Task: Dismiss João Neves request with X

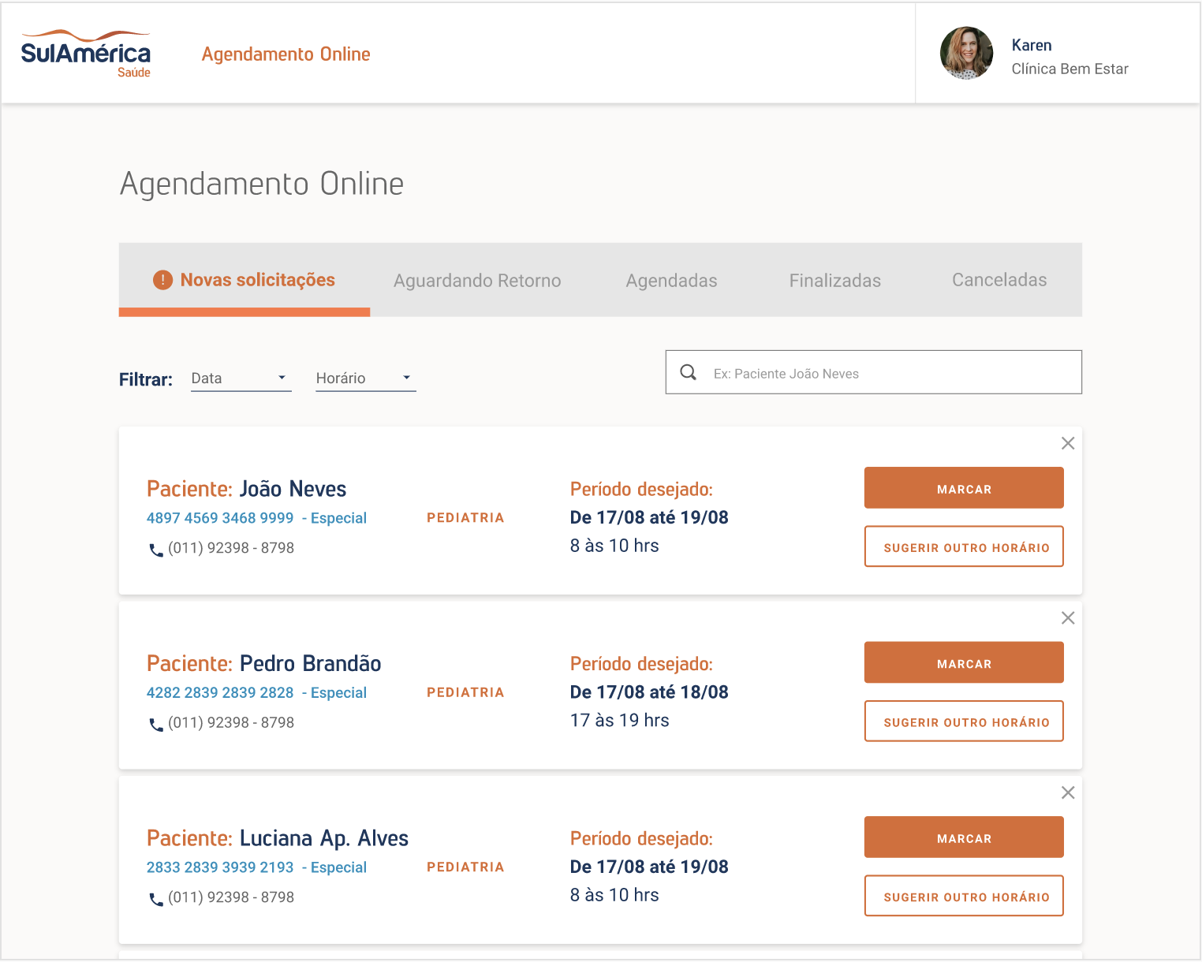Action: (1068, 443)
